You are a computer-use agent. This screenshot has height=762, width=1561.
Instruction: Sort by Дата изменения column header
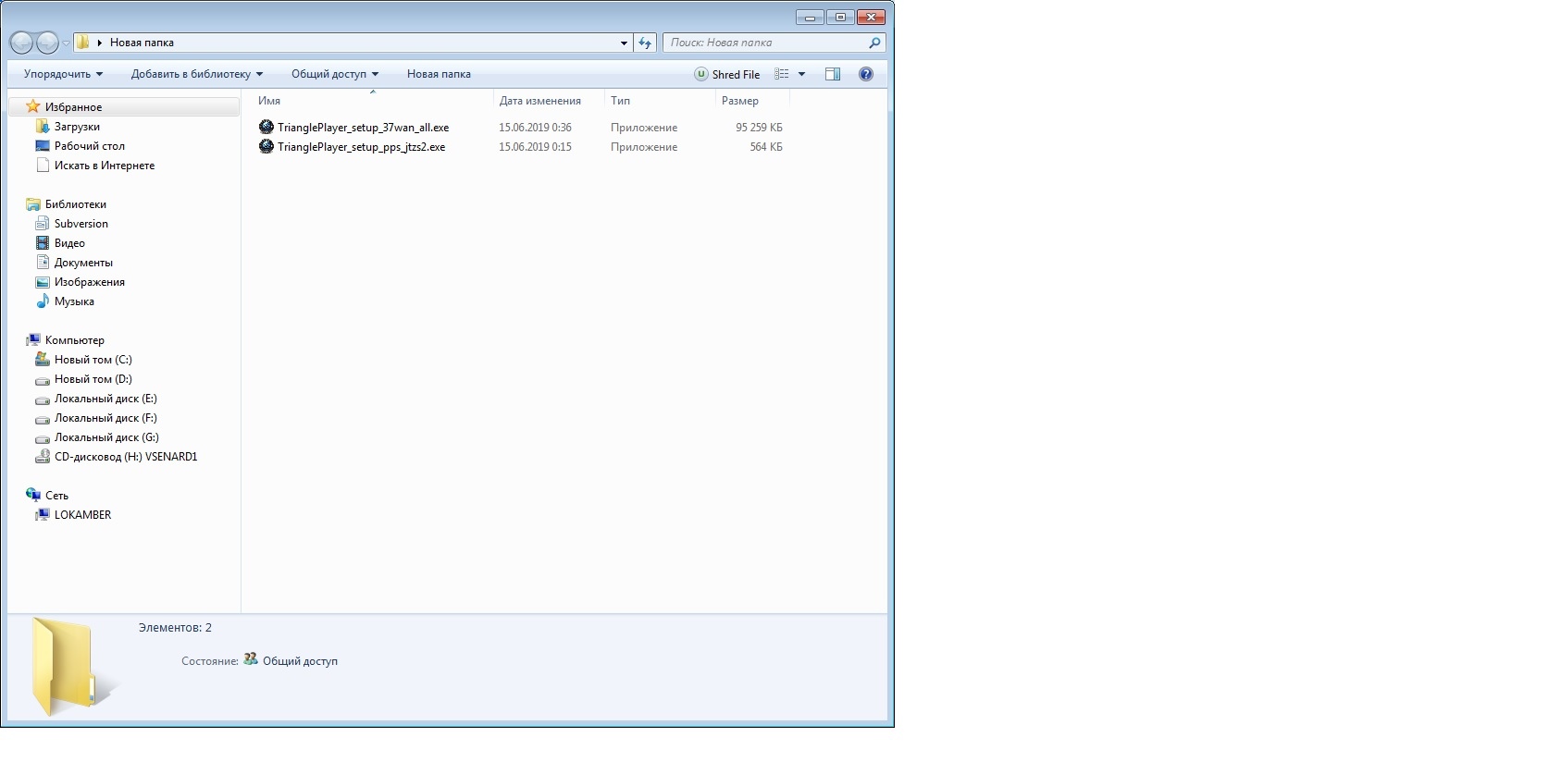[539, 101]
